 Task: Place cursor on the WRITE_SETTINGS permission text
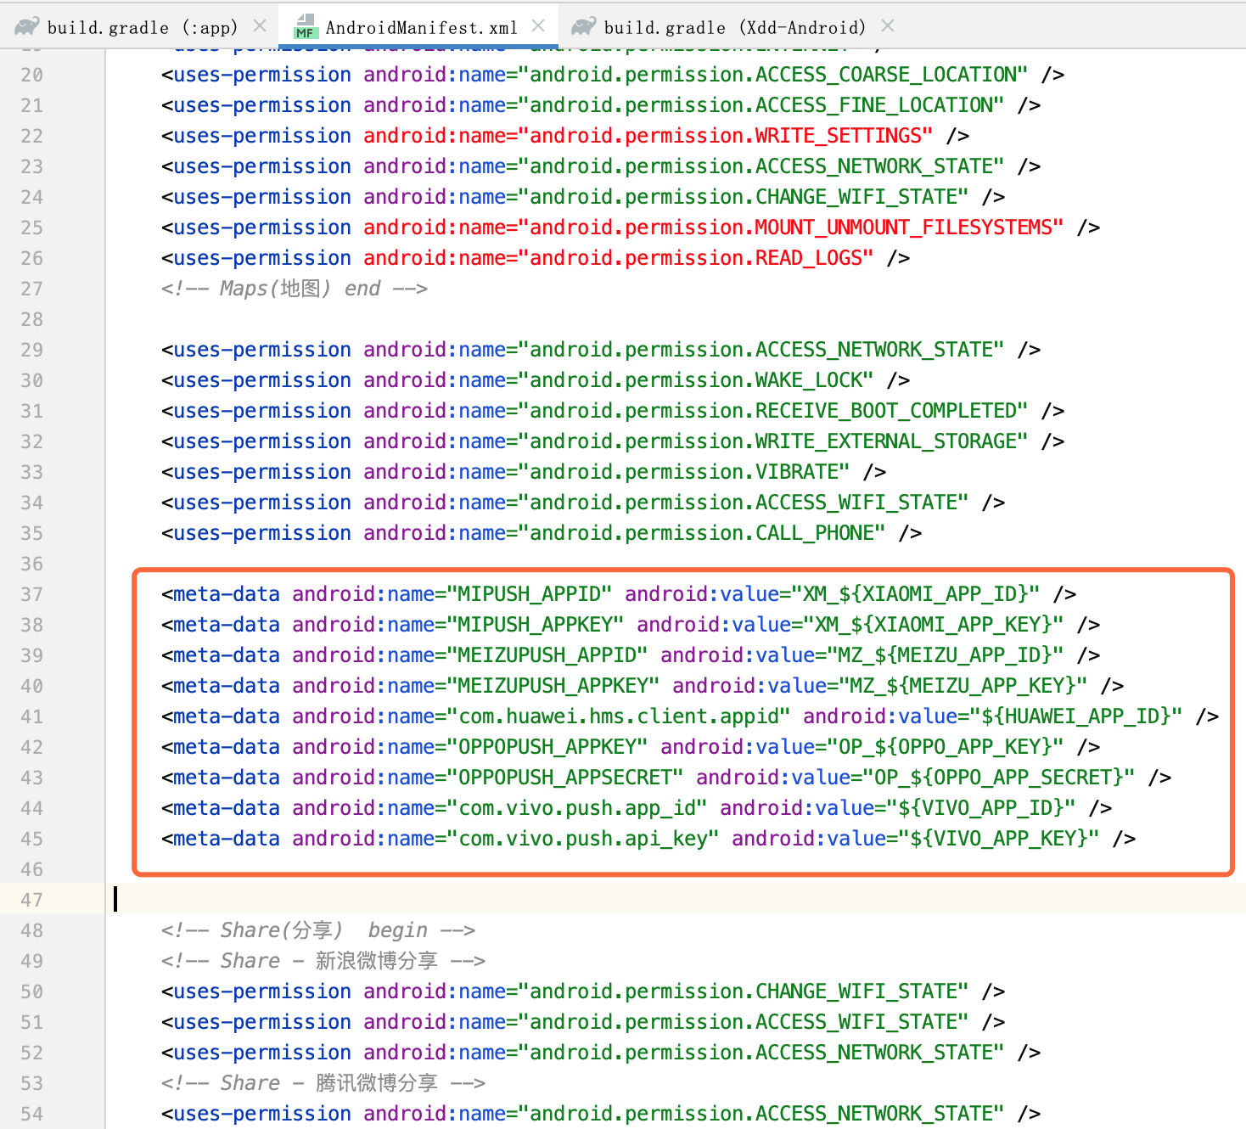[843, 136]
